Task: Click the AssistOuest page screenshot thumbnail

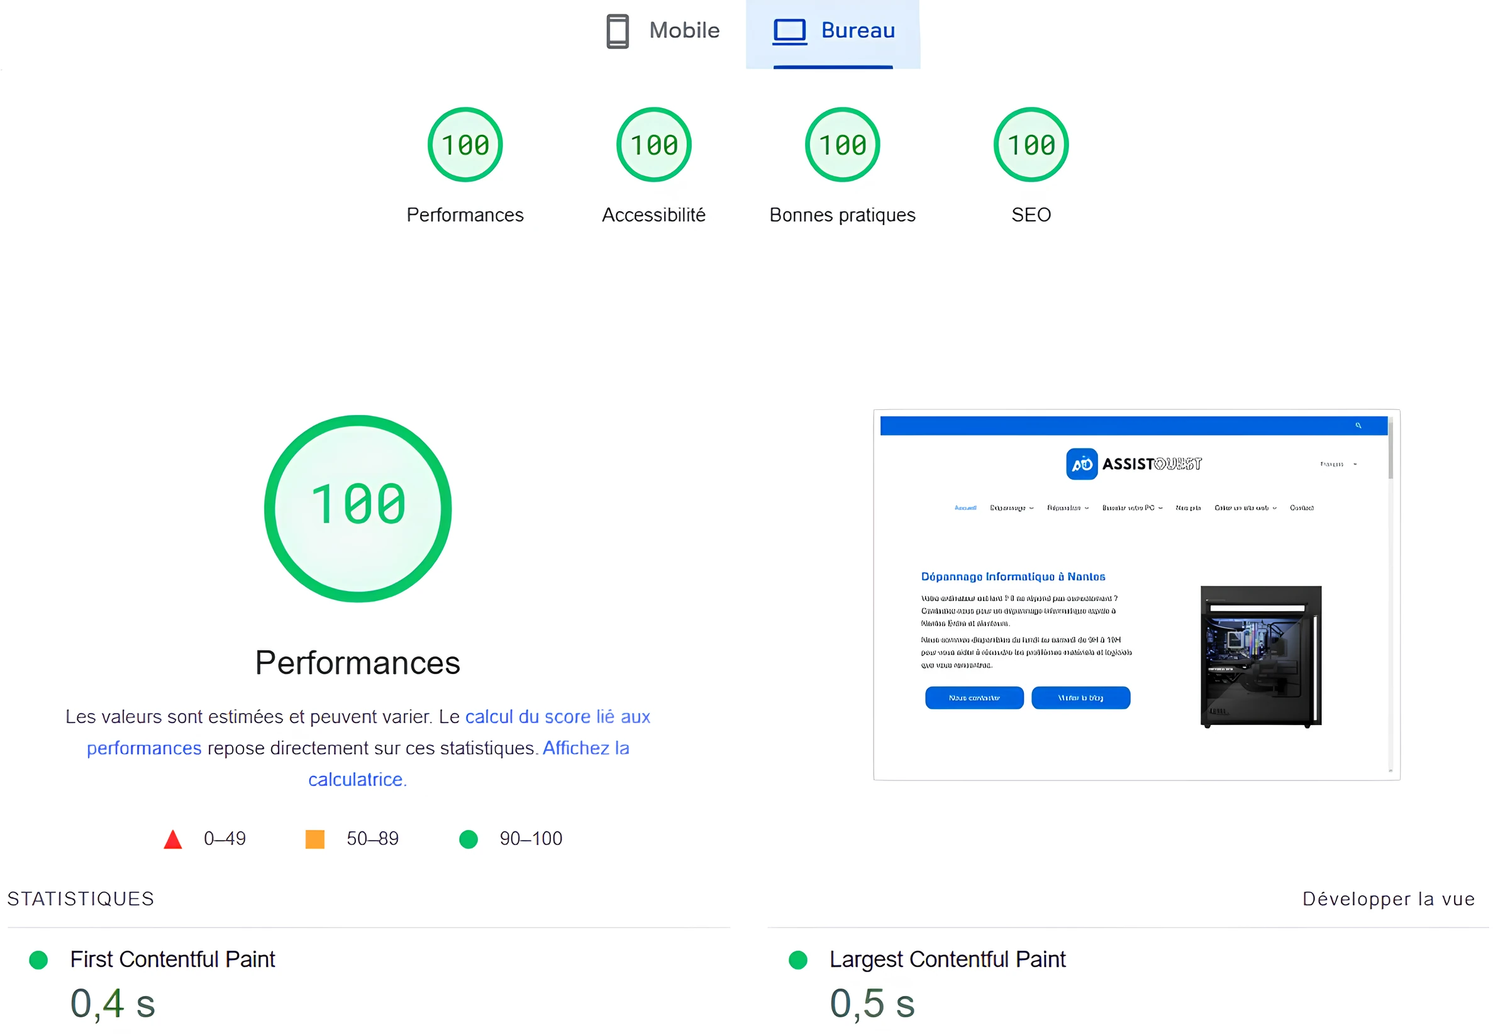Action: tap(1136, 594)
